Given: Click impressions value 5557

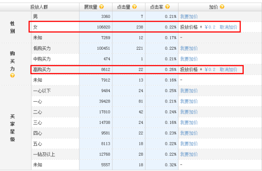Looking at the screenshot, I should pos(106,165).
